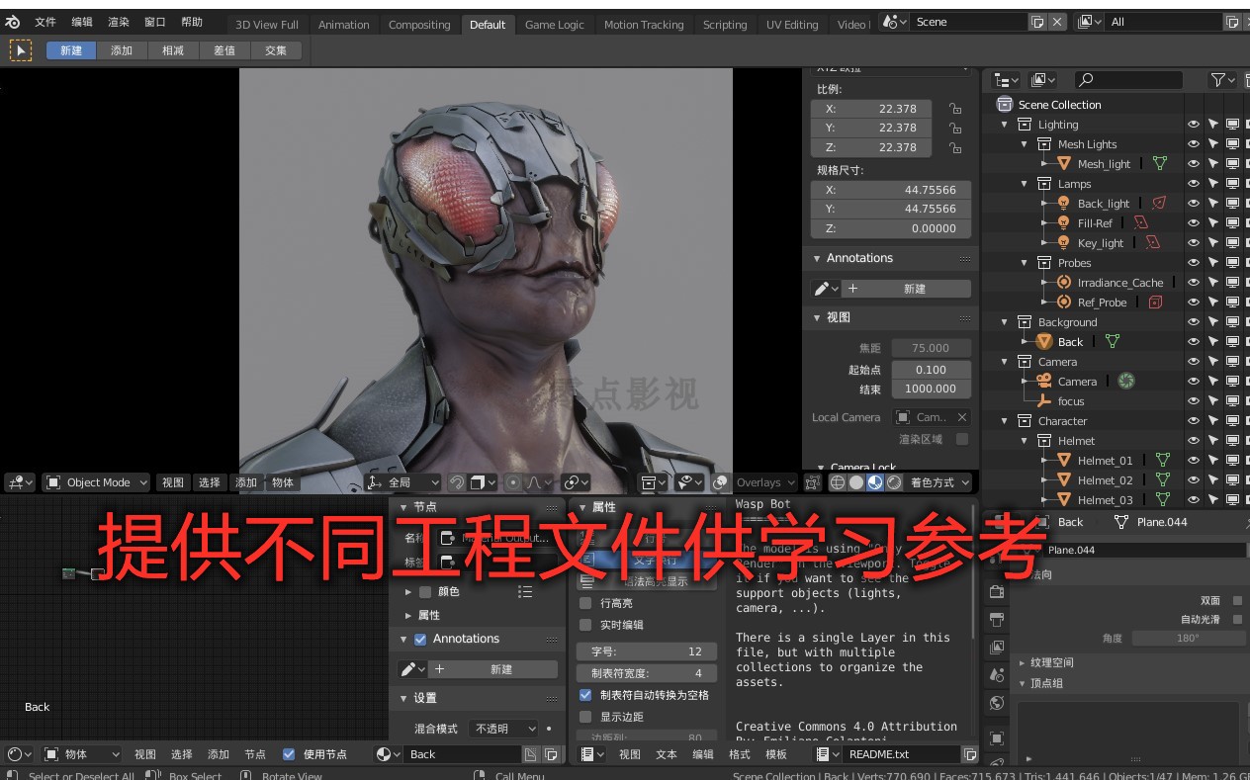
Task: Click the new scene icon next to Scene field
Action: 1037,22
